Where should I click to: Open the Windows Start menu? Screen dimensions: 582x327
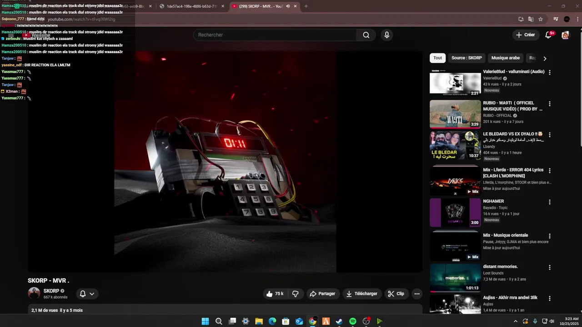[205, 321]
